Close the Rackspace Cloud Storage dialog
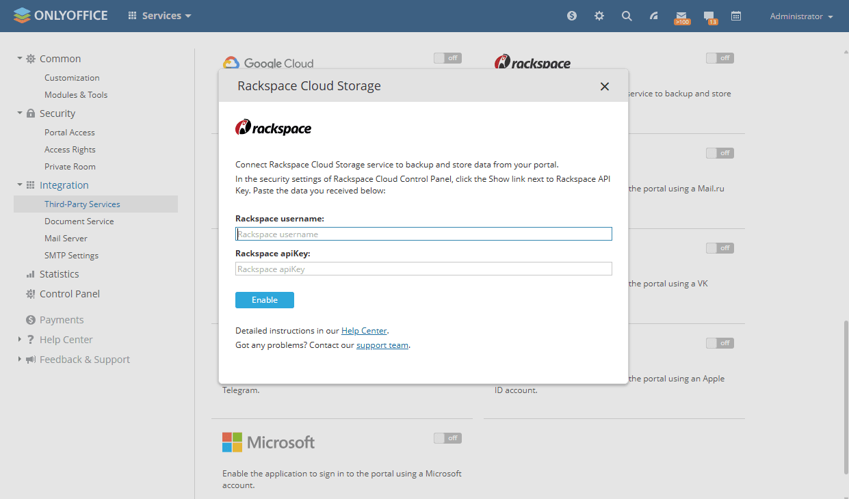The width and height of the screenshot is (849, 499). click(605, 86)
